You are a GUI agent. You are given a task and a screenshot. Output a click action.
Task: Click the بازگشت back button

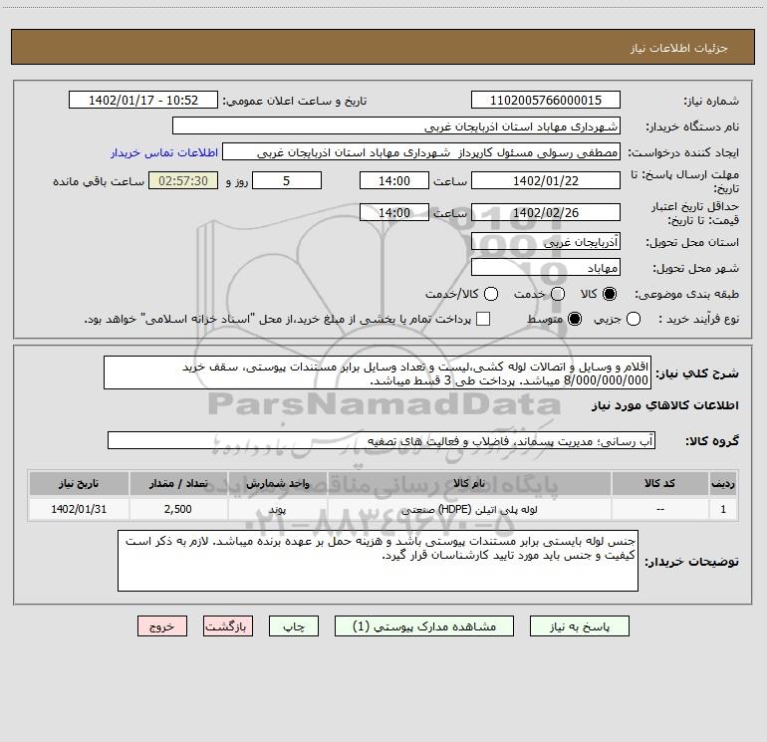228,626
